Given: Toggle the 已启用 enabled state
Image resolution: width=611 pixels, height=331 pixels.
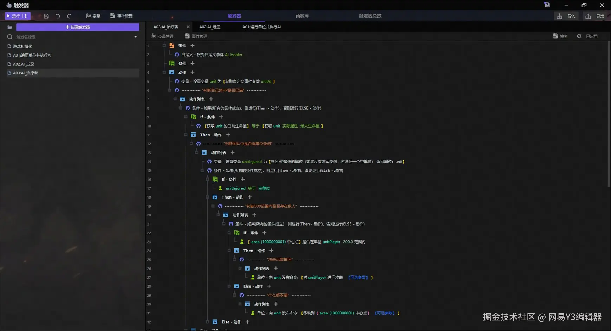Looking at the screenshot, I should tap(587, 36).
